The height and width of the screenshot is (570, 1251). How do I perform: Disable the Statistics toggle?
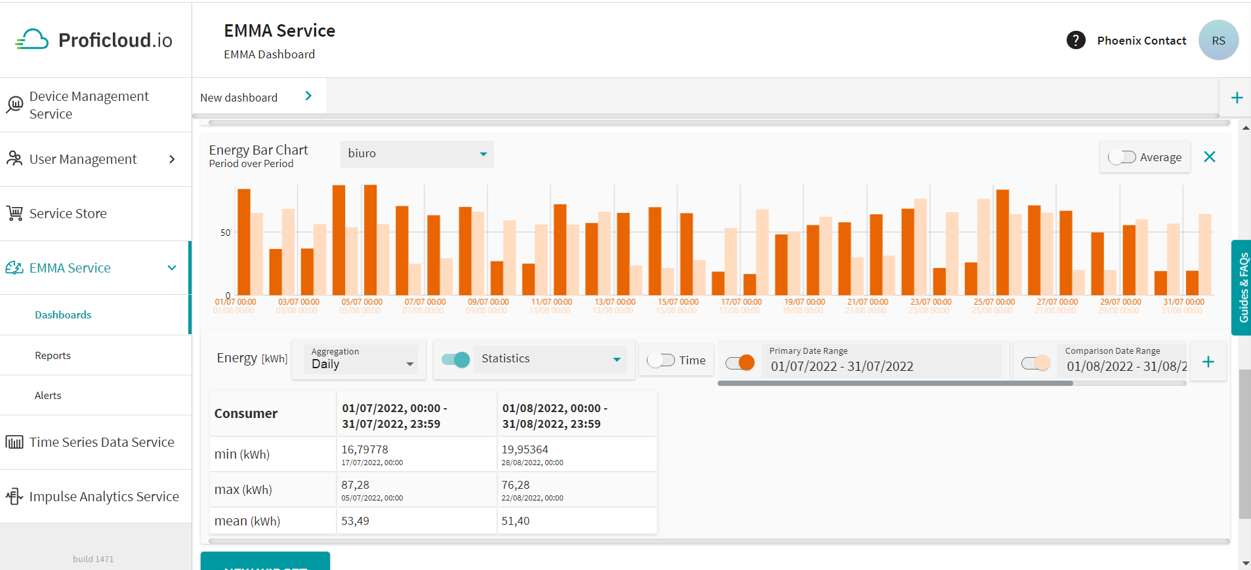(x=456, y=359)
